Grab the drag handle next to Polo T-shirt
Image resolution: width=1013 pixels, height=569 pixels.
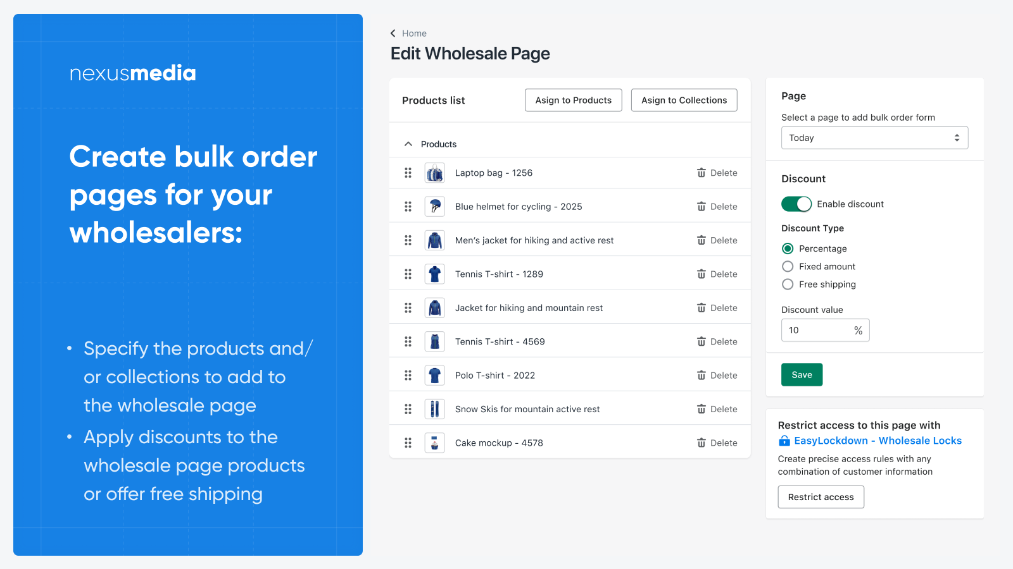[408, 375]
